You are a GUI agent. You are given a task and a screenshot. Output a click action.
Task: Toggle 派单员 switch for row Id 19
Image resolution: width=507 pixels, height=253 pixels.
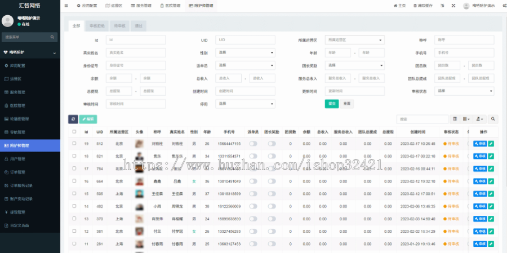pos(253,144)
